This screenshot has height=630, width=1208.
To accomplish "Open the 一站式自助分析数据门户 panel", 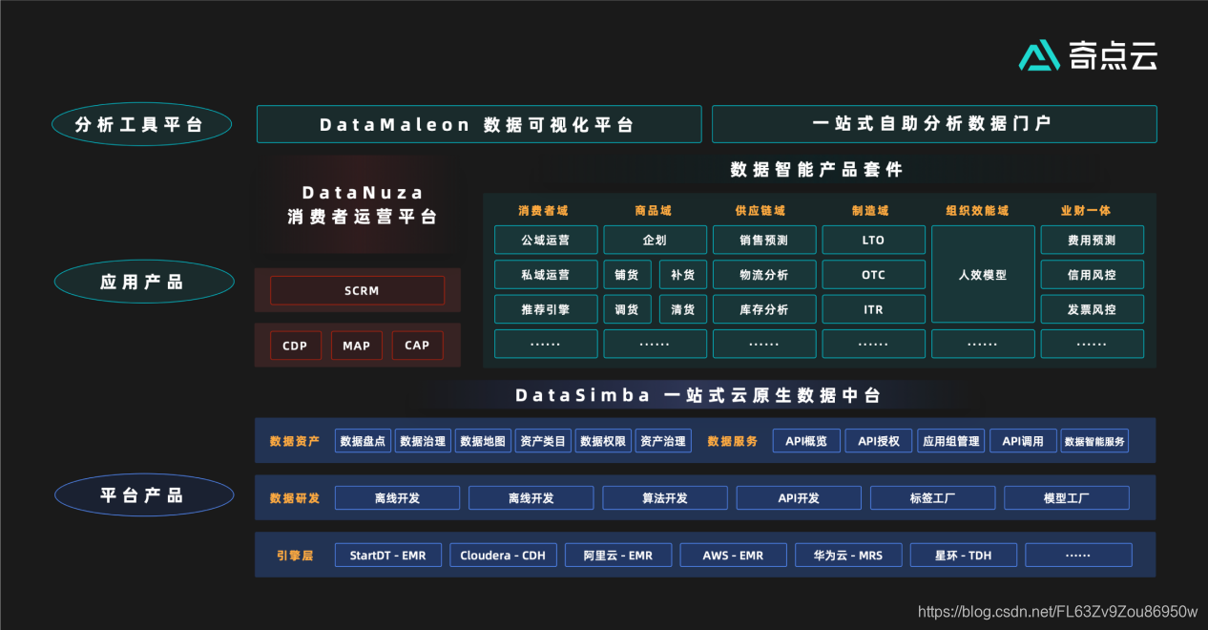I will point(934,124).
